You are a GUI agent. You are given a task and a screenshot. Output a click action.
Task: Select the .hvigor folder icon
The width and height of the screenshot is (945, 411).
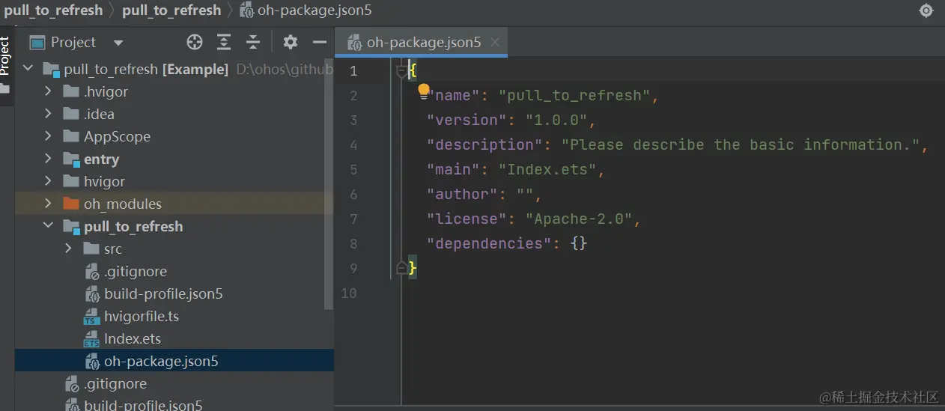(71, 91)
